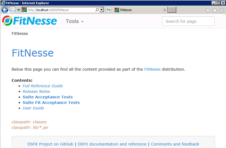
Task: Click the Search for page field
Action: click(x=188, y=21)
